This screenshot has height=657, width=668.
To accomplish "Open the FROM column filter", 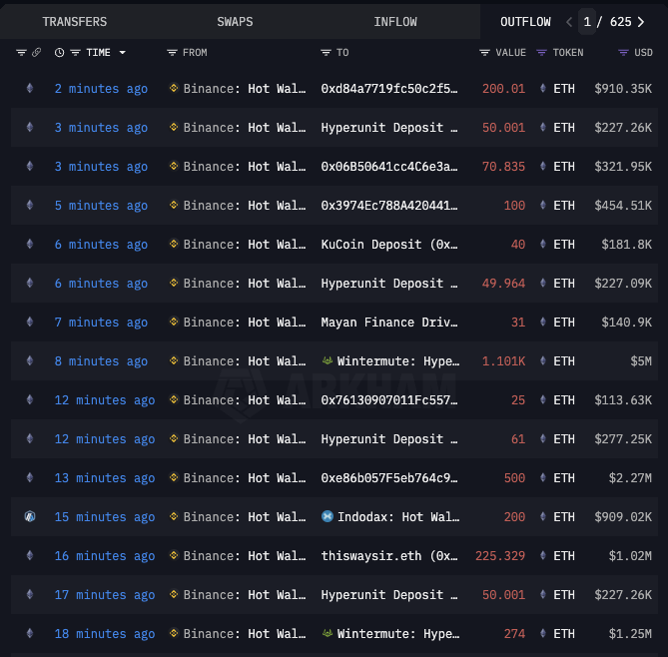I will coord(172,52).
